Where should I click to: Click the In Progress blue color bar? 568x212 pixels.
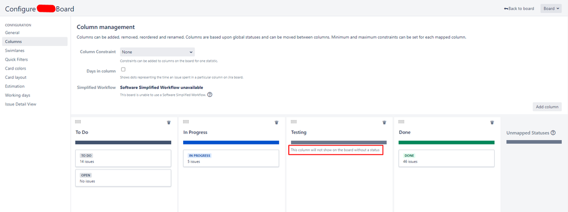click(231, 142)
